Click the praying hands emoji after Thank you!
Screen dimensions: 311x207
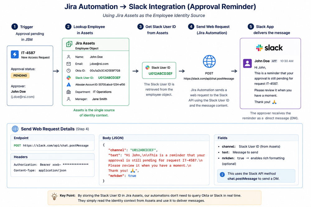[274, 102]
